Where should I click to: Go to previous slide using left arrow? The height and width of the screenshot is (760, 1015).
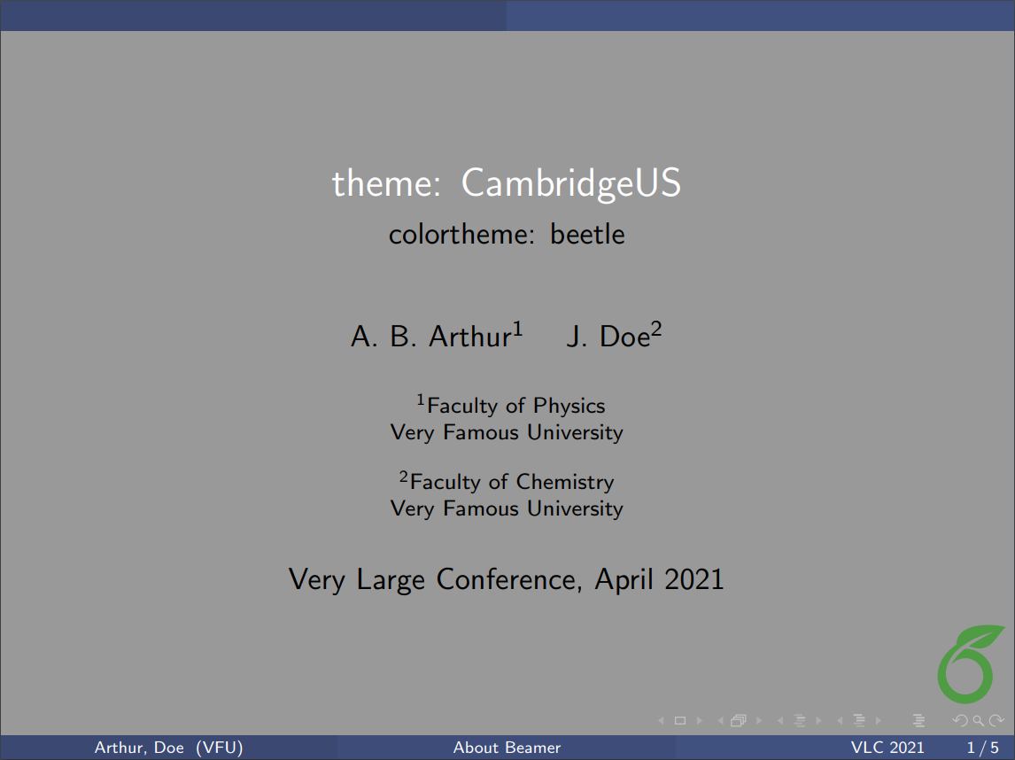[x=661, y=720]
